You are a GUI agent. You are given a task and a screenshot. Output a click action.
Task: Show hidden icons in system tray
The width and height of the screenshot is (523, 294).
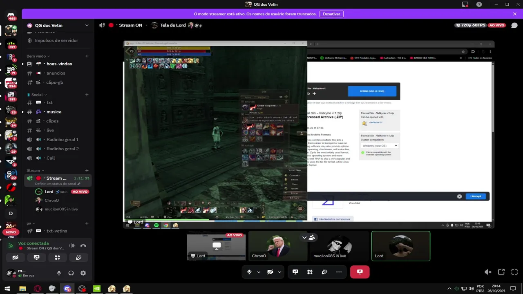click(449, 289)
